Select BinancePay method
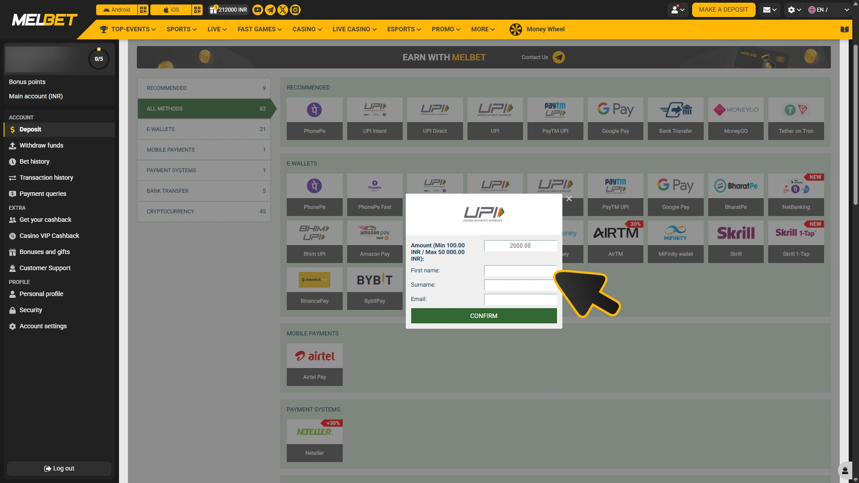The image size is (859, 483). click(x=315, y=288)
